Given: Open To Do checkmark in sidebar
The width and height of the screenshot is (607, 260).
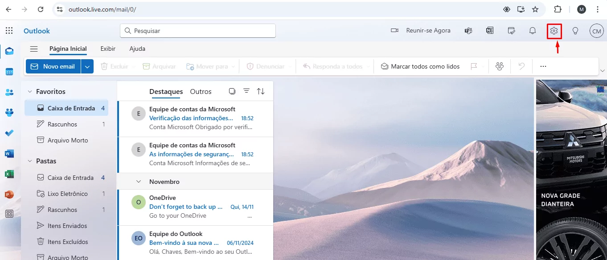Looking at the screenshot, I should (x=9, y=133).
